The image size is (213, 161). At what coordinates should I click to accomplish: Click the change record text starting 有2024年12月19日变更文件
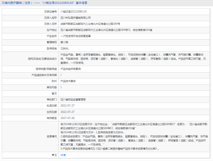pos(134,126)
